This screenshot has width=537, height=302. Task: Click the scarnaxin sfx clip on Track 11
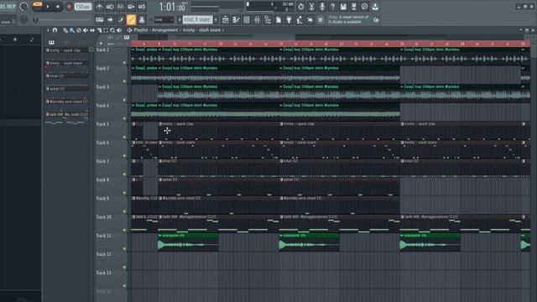[x=188, y=242]
